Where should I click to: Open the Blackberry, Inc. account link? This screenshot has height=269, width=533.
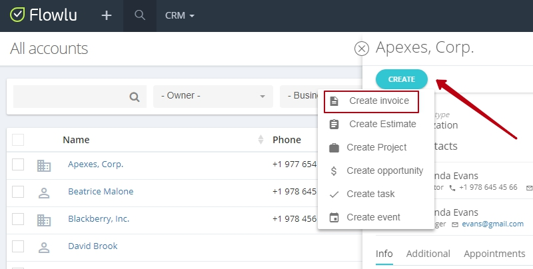point(99,219)
